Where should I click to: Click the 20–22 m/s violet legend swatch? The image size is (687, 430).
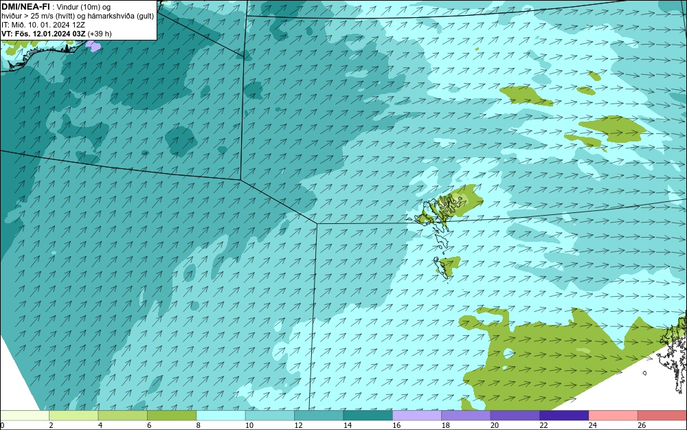pos(515,416)
